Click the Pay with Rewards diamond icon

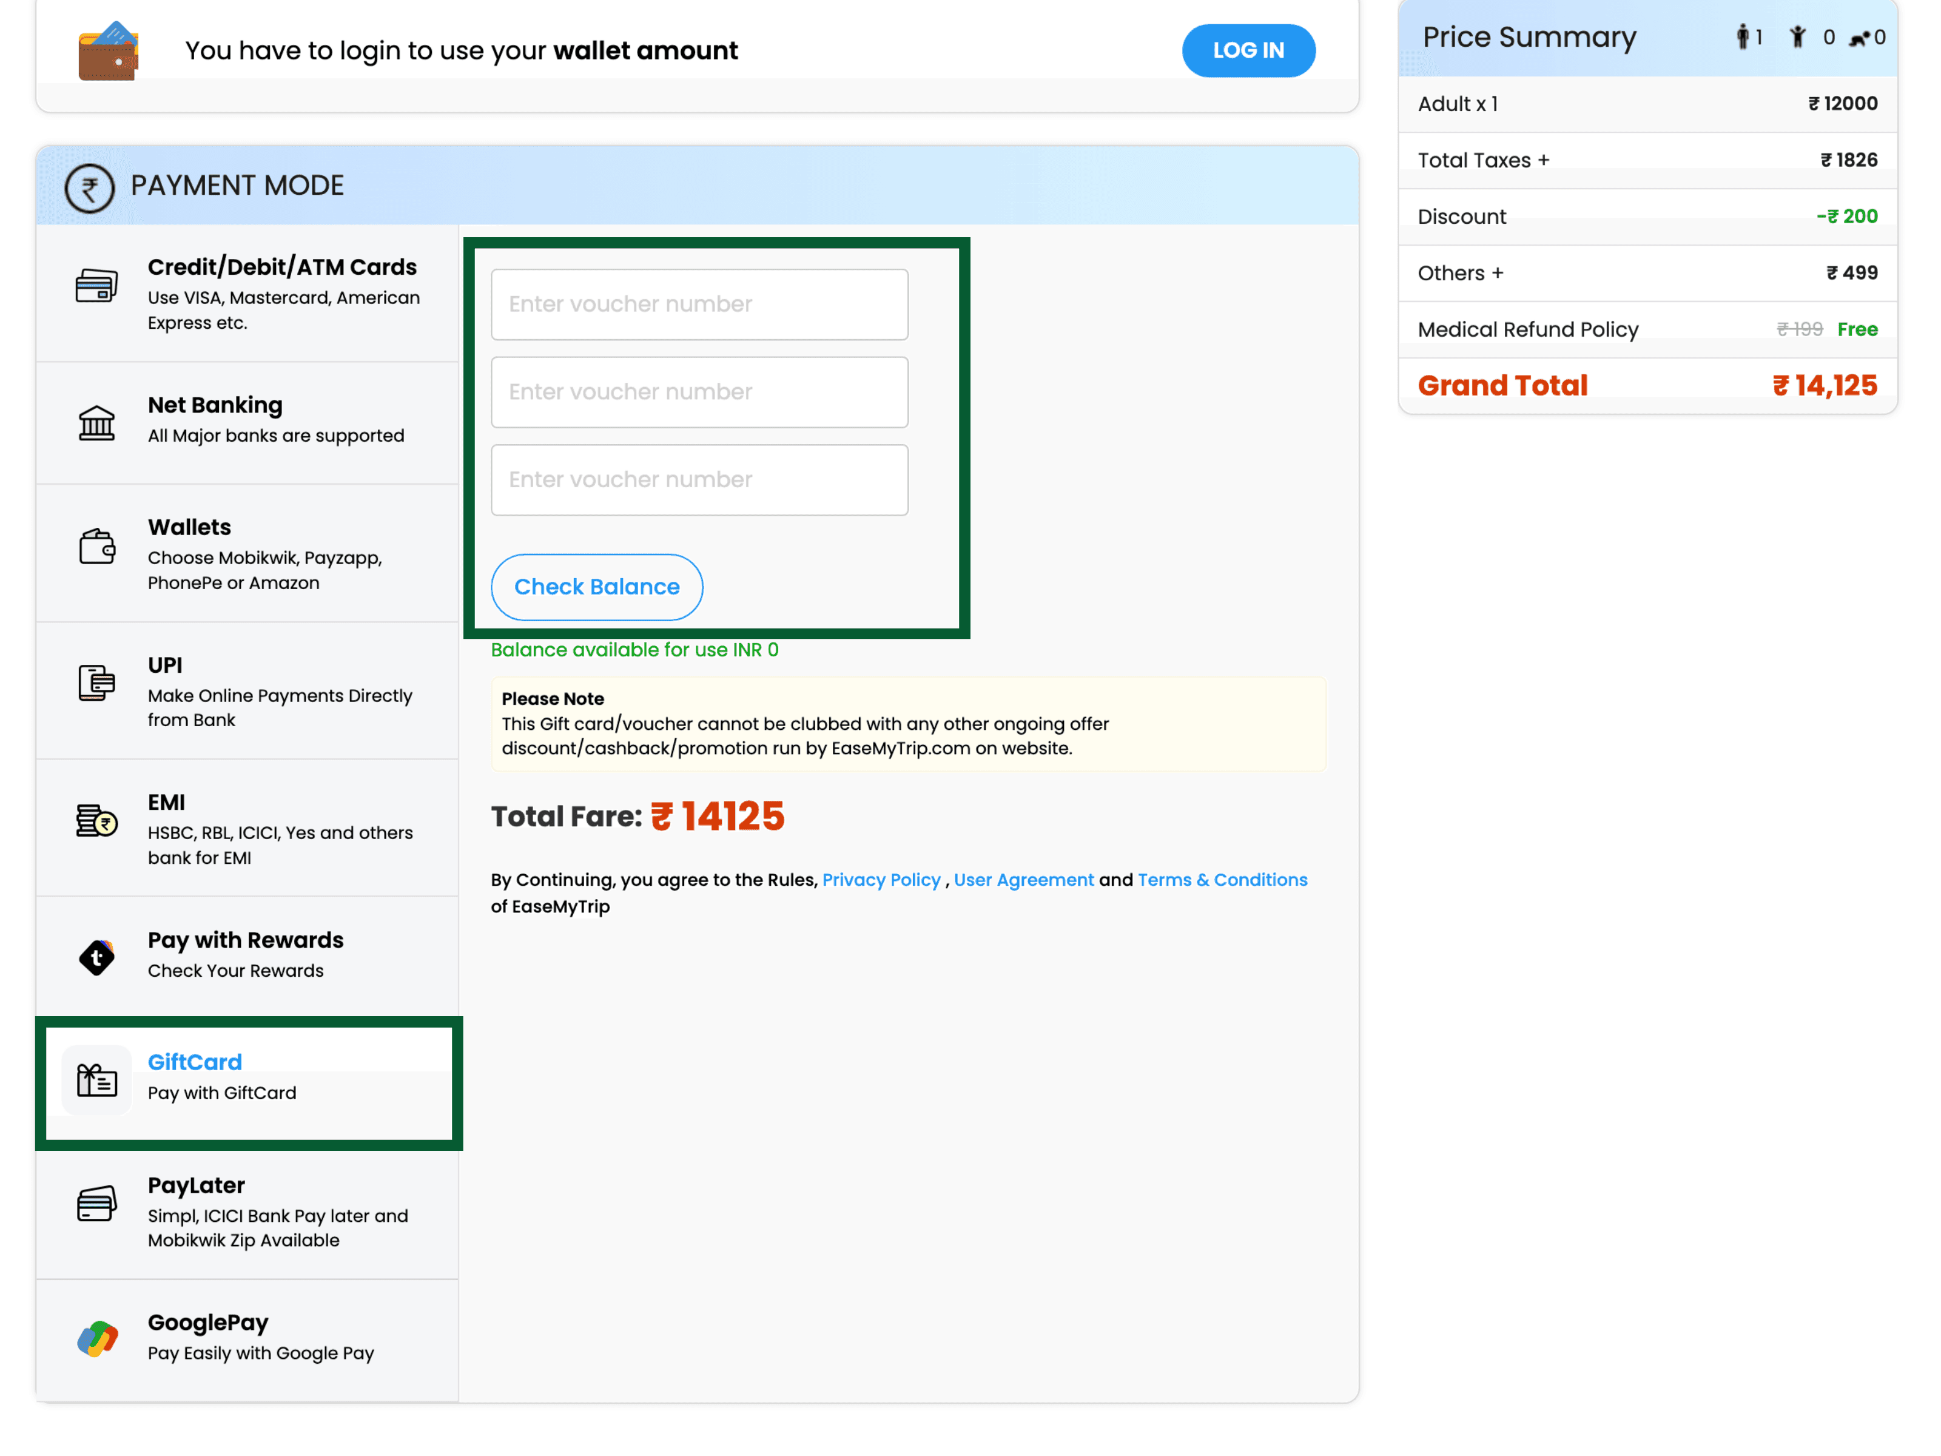pyautogui.click(x=96, y=957)
